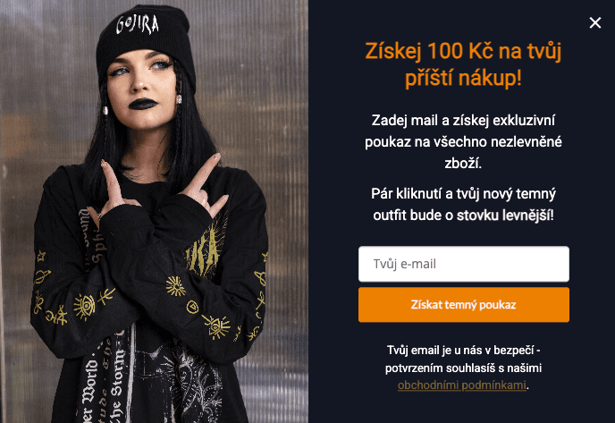Focus the 'Tvůj e-mail' input field
The height and width of the screenshot is (423, 615).
pos(464,264)
